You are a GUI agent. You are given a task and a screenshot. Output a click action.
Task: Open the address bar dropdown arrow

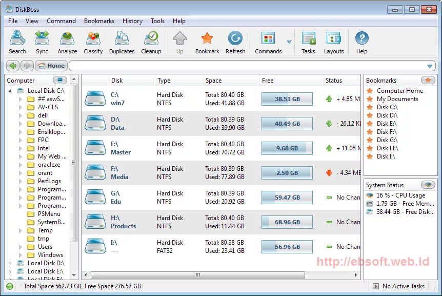tap(429, 66)
